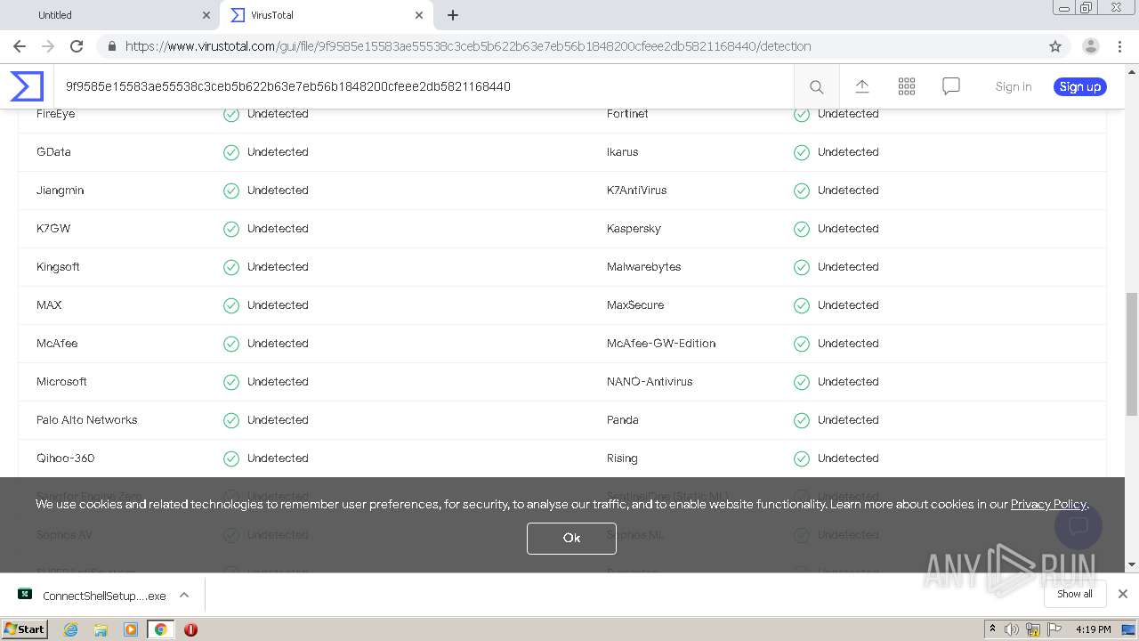Open Chrome three-dot menu
1139x641 pixels.
1119,46
